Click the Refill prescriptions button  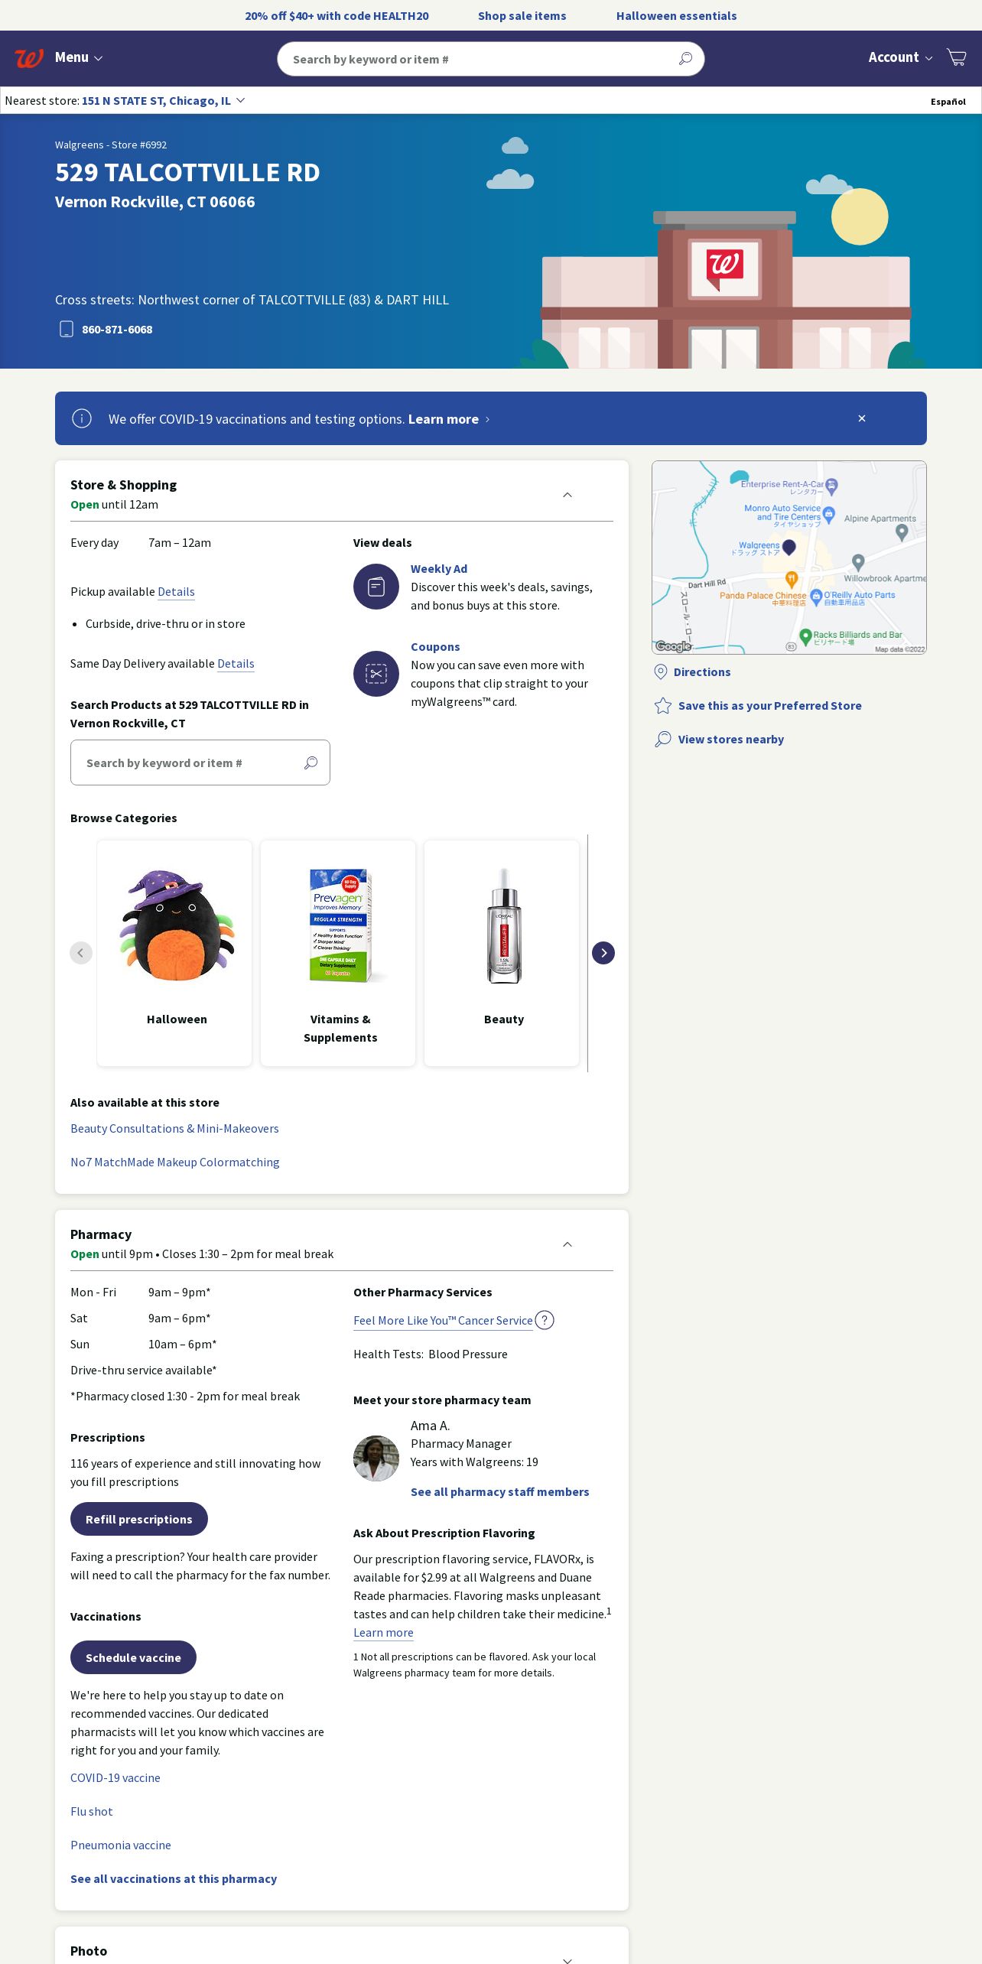(139, 1519)
